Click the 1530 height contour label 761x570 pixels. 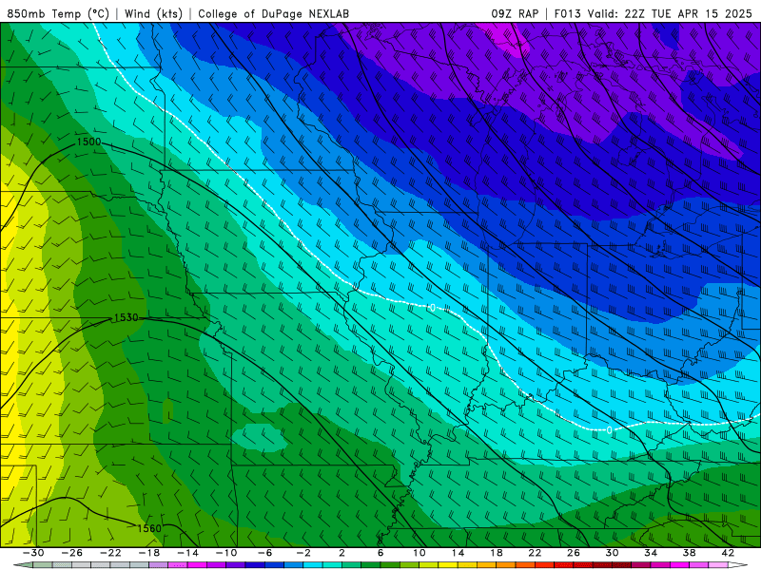126,318
